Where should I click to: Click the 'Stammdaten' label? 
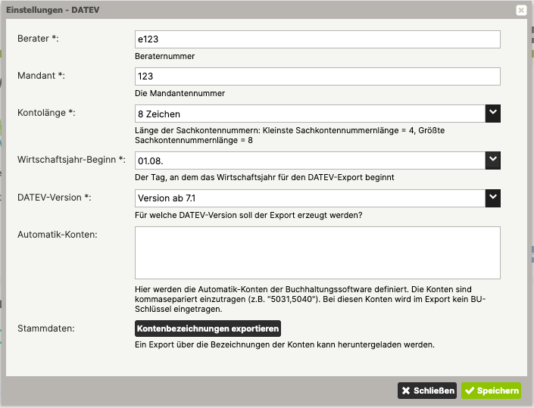click(x=44, y=328)
